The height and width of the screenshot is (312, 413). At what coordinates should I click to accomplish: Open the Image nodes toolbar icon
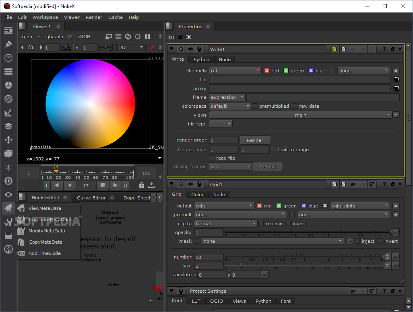tap(8, 31)
